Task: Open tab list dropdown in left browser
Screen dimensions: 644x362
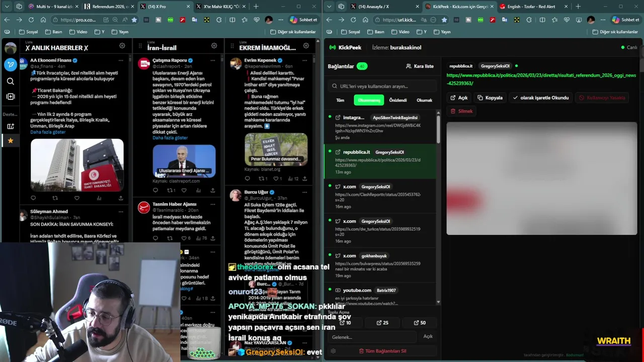Action: click(x=7, y=7)
